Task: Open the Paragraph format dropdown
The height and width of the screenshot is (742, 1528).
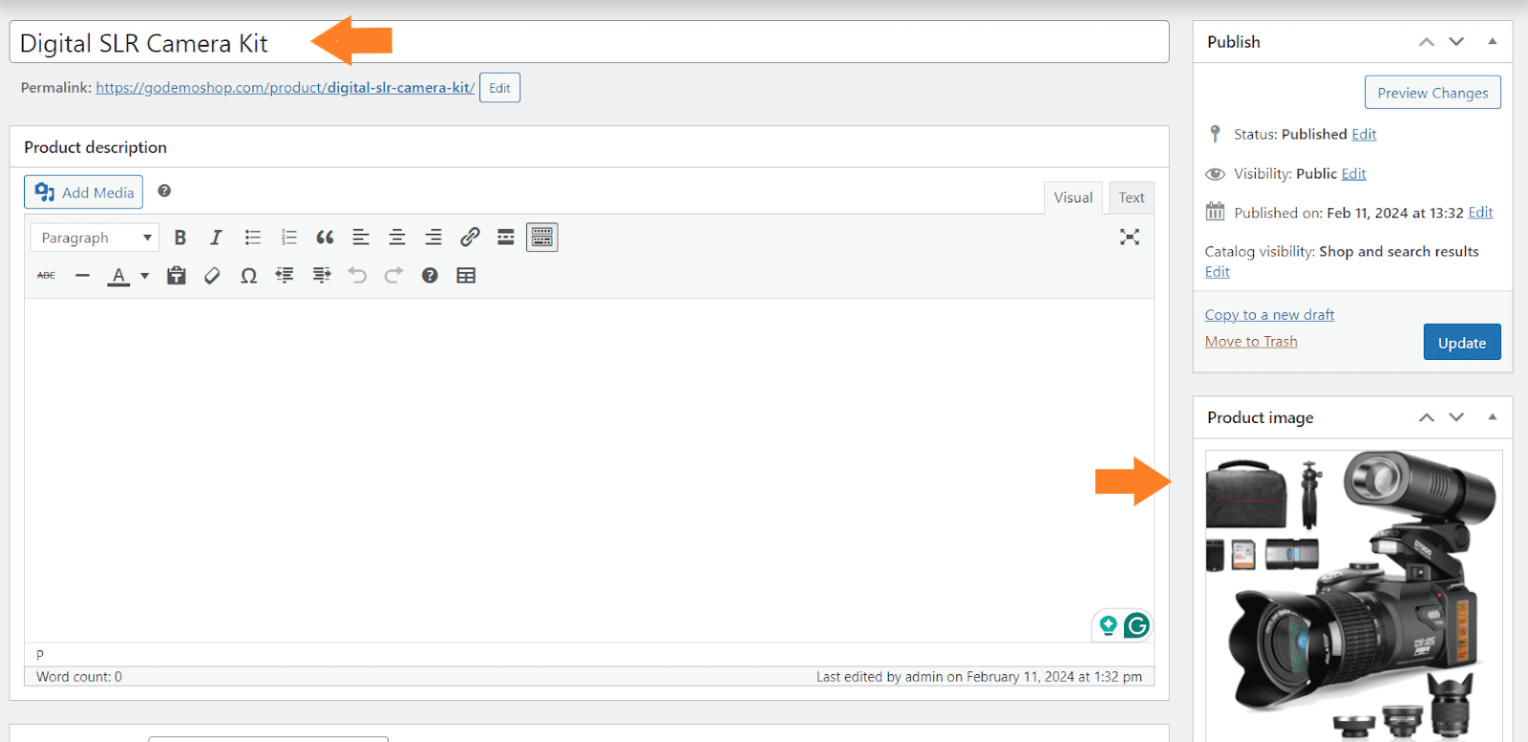Action: point(95,237)
